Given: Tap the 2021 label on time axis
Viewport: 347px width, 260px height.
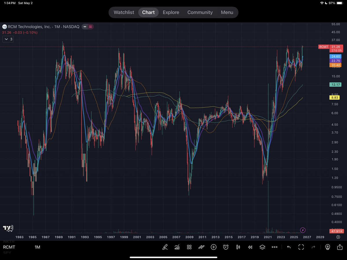Looking at the screenshot, I should (x=268, y=237).
